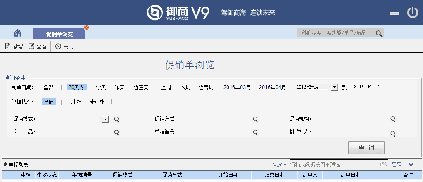Viewport: 423px width, 182px height.
Task: Click the 关闭 toolbar button
Action: pos(64,46)
